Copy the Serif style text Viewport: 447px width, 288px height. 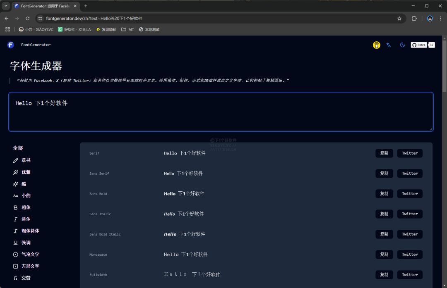click(384, 153)
